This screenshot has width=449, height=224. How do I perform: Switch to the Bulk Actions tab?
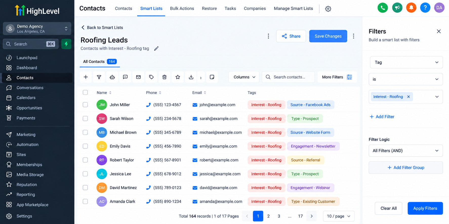[182, 8]
